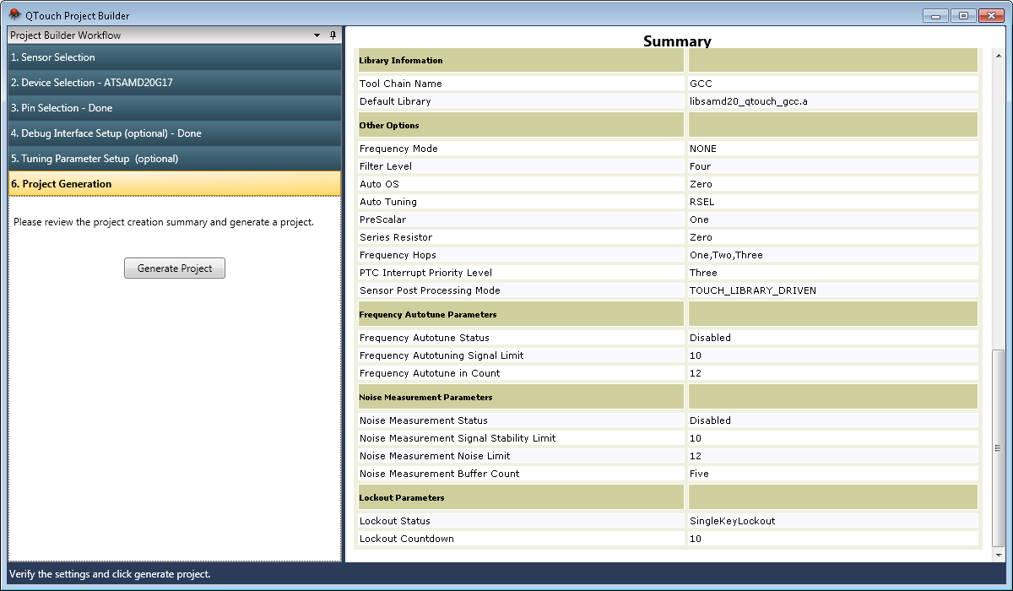Screen dimensions: 1013x591
Task: Go to step 3. Pin Selection
Action: (x=175, y=108)
